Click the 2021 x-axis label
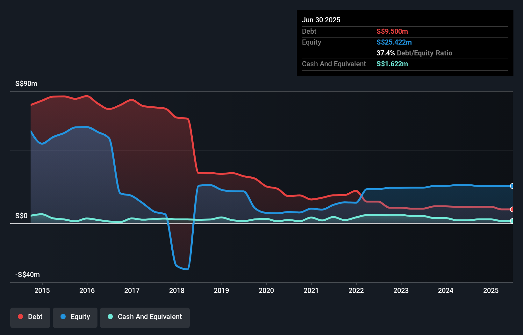Viewport: 523px width, 335px height. click(x=311, y=290)
